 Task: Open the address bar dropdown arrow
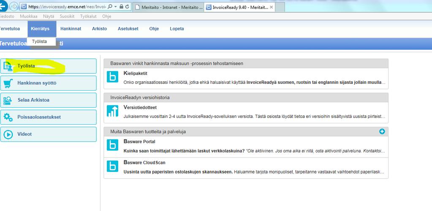click(x=115, y=6)
